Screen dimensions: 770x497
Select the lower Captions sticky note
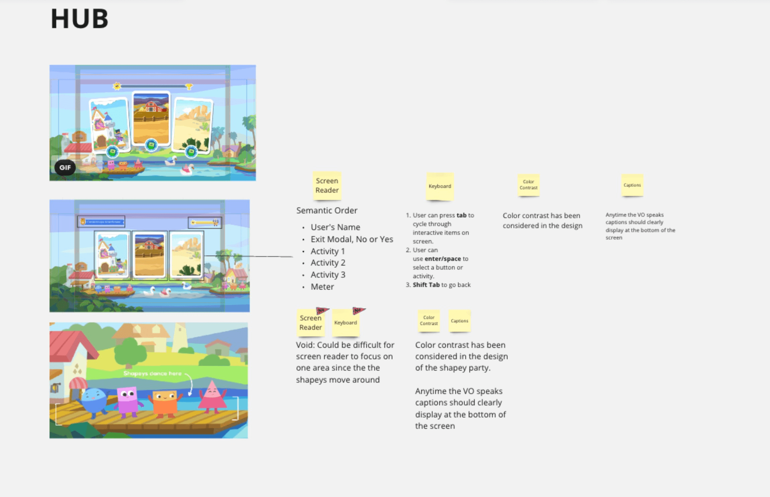point(459,321)
